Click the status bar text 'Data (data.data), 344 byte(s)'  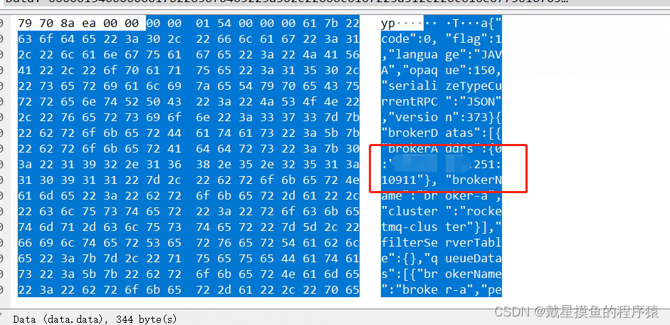[x=95, y=319]
